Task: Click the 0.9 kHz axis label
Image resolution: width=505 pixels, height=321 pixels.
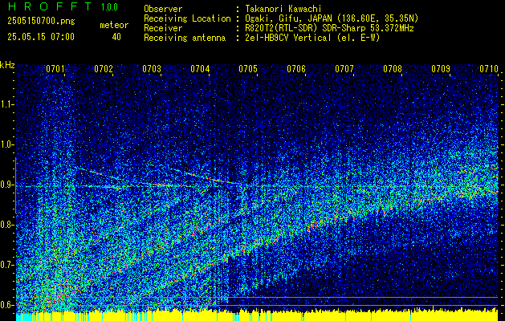Action: 6,185
